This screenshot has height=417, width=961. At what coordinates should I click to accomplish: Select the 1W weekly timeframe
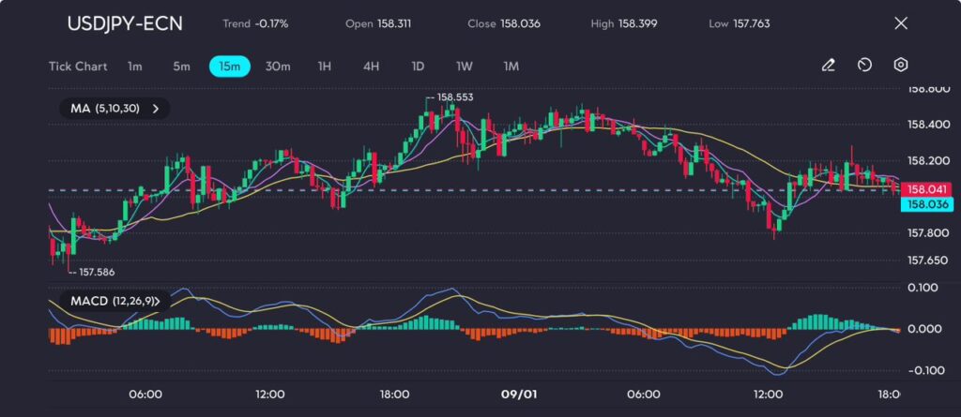(x=465, y=67)
